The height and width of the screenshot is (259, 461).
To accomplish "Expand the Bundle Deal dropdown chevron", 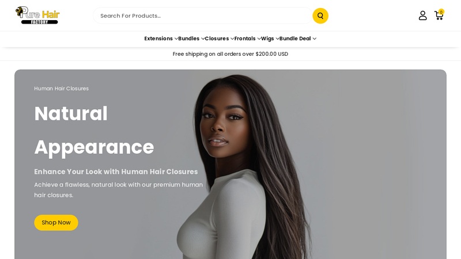I will (314, 39).
